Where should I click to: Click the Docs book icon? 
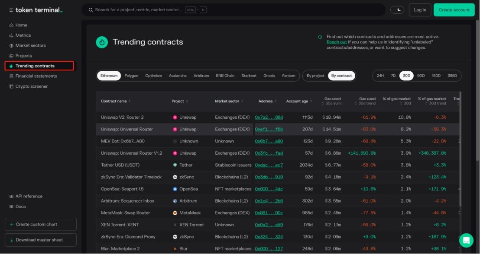coord(11,206)
